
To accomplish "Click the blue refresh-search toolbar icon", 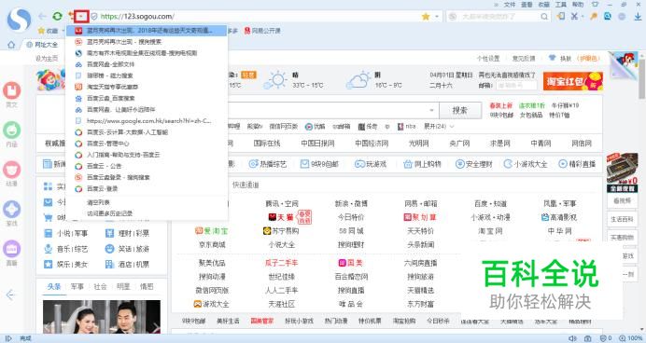I will click(x=608, y=17).
